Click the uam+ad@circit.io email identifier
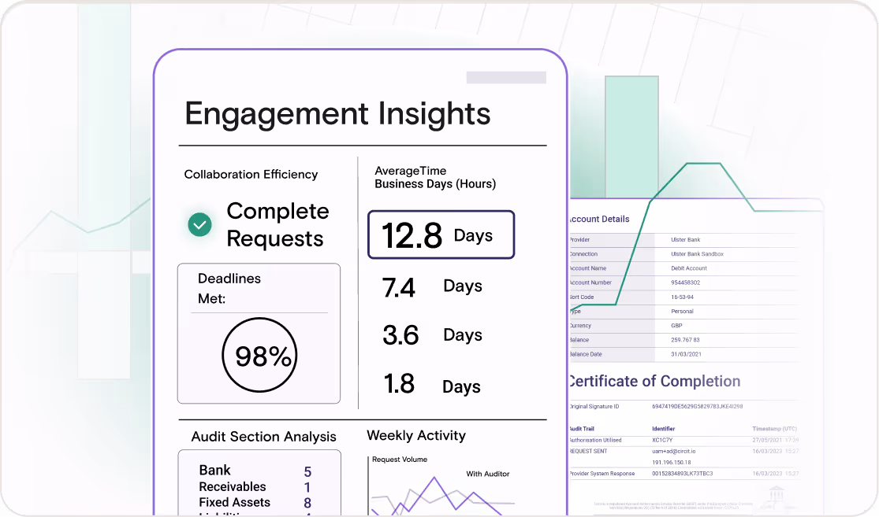The image size is (879, 517). coord(674,451)
